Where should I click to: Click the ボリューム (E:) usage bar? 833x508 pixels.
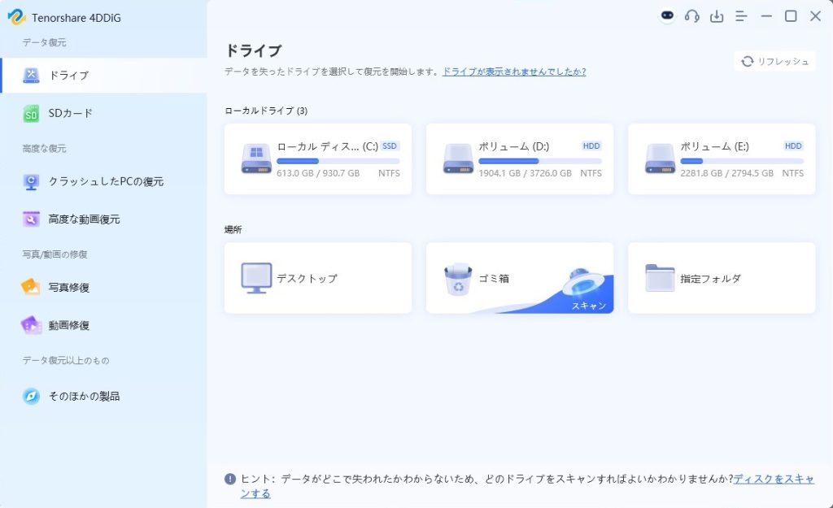pyautogui.click(x=741, y=162)
